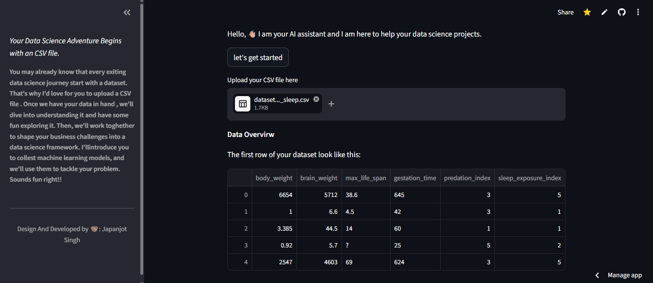Viewport: 653px width, 283px height.
Task: Remove the uploaded dataset sleep CSV file
Action: [316, 99]
